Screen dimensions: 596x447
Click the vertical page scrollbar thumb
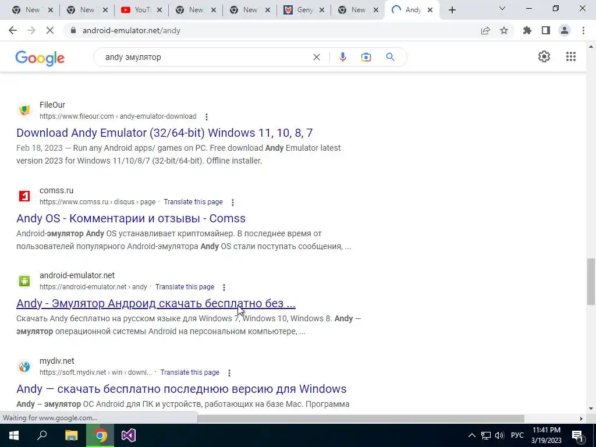click(x=591, y=281)
